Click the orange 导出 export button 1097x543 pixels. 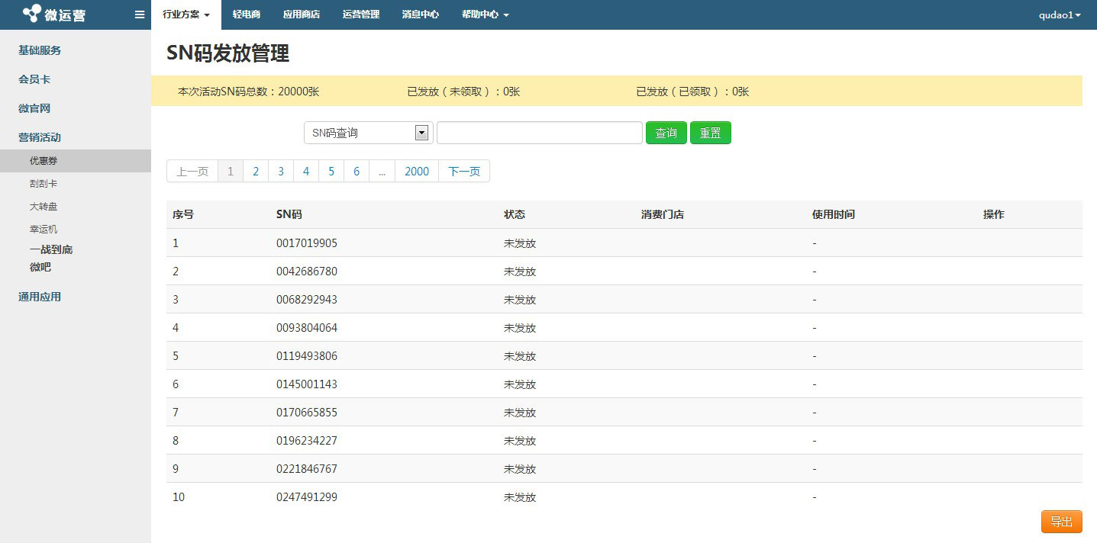click(x=1062, y=522)
